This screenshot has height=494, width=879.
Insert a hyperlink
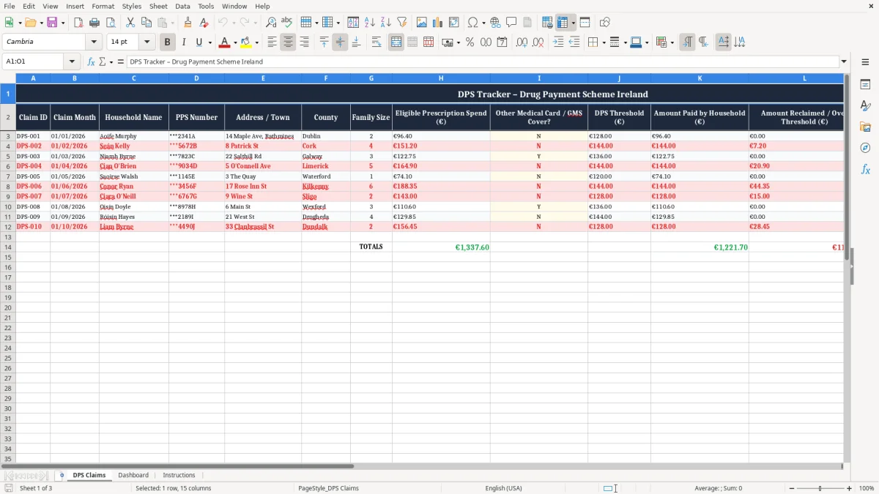click(x=495, y=23)
